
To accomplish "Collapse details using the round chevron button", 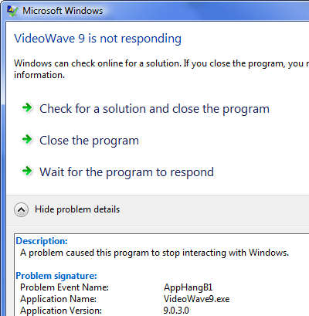I will point(21,209).
